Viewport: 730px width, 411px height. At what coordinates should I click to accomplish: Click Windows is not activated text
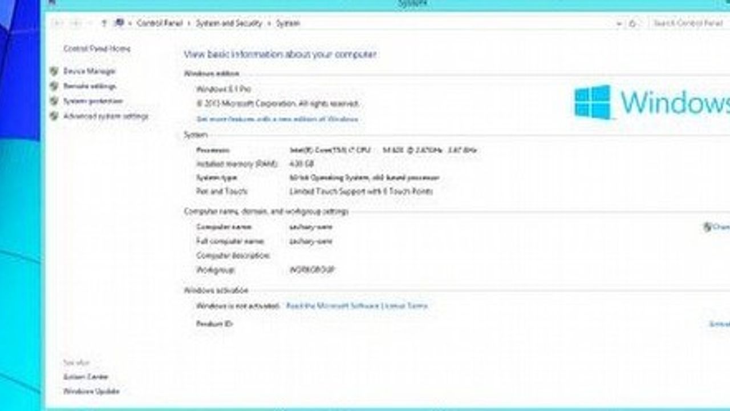238,306
